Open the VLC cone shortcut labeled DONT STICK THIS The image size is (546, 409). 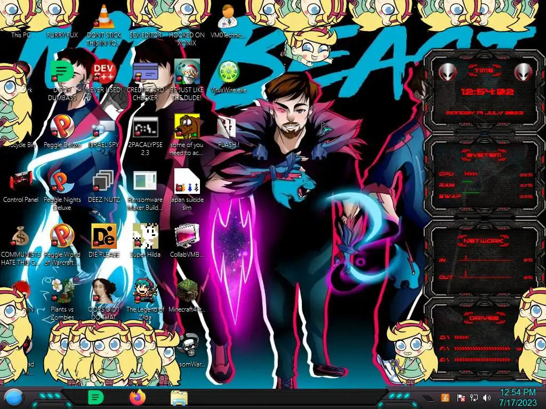[104, 24]
